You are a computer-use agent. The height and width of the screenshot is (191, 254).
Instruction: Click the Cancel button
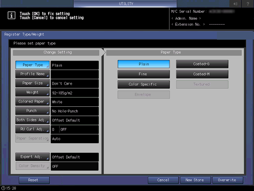pos(163,180)
